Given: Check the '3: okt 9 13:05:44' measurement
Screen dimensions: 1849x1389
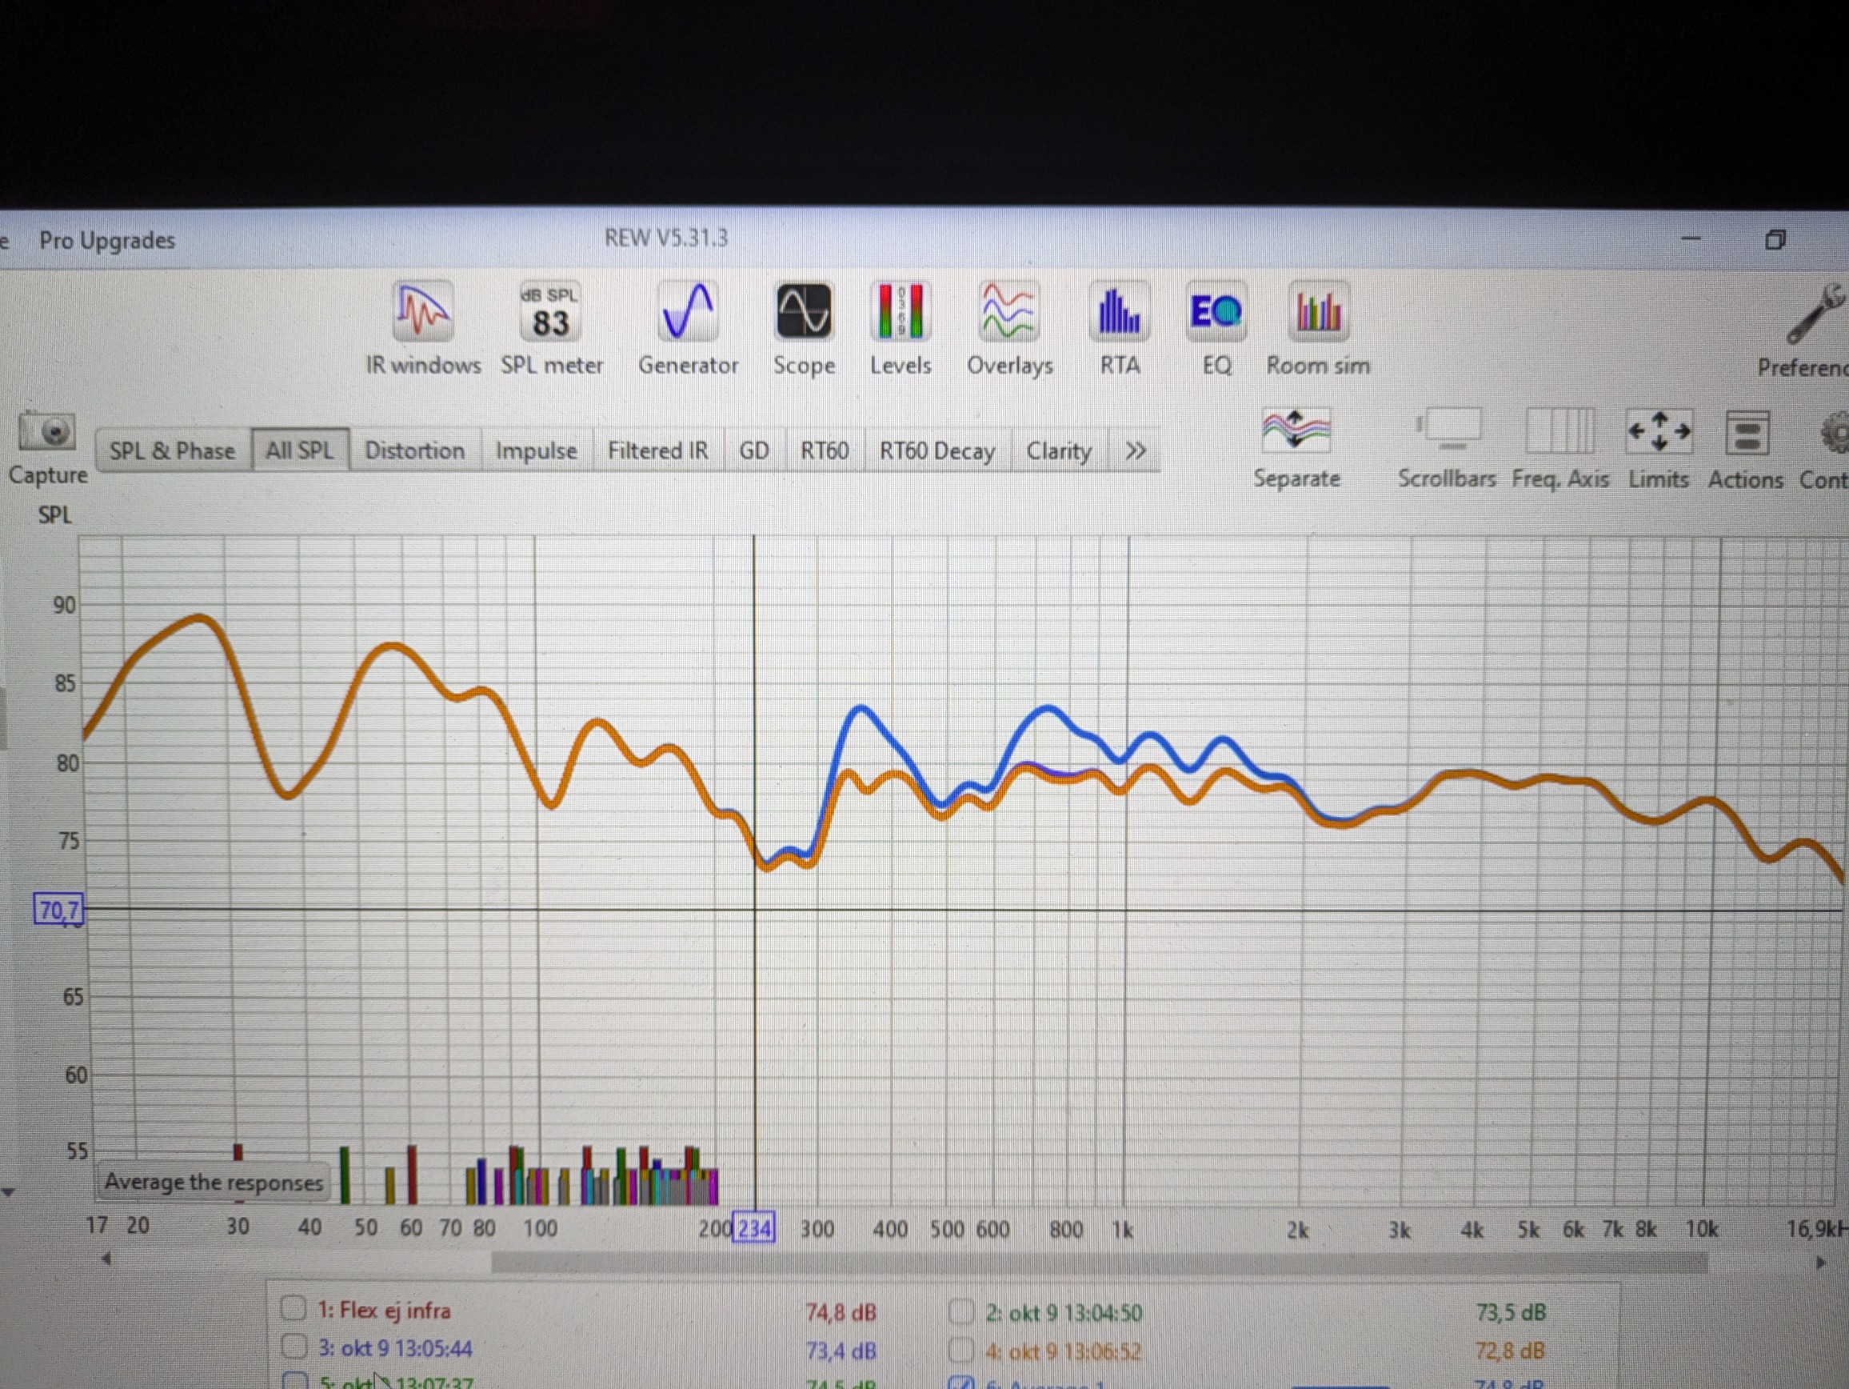Looking at the screenshot, I should (294, 1347).
